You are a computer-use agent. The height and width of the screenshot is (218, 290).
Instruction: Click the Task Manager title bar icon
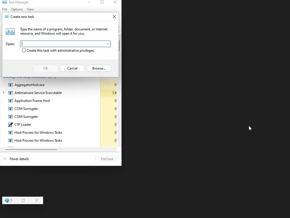click(5, 2)
